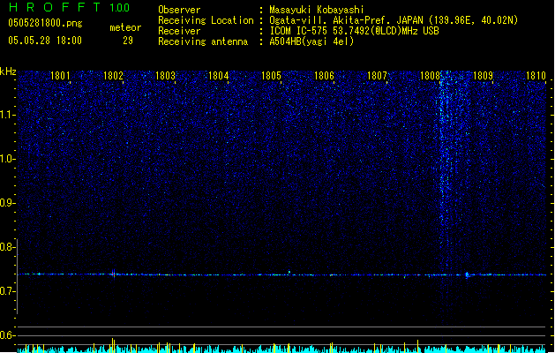Click the HROFFT 1.00 title text

(70, 7)
